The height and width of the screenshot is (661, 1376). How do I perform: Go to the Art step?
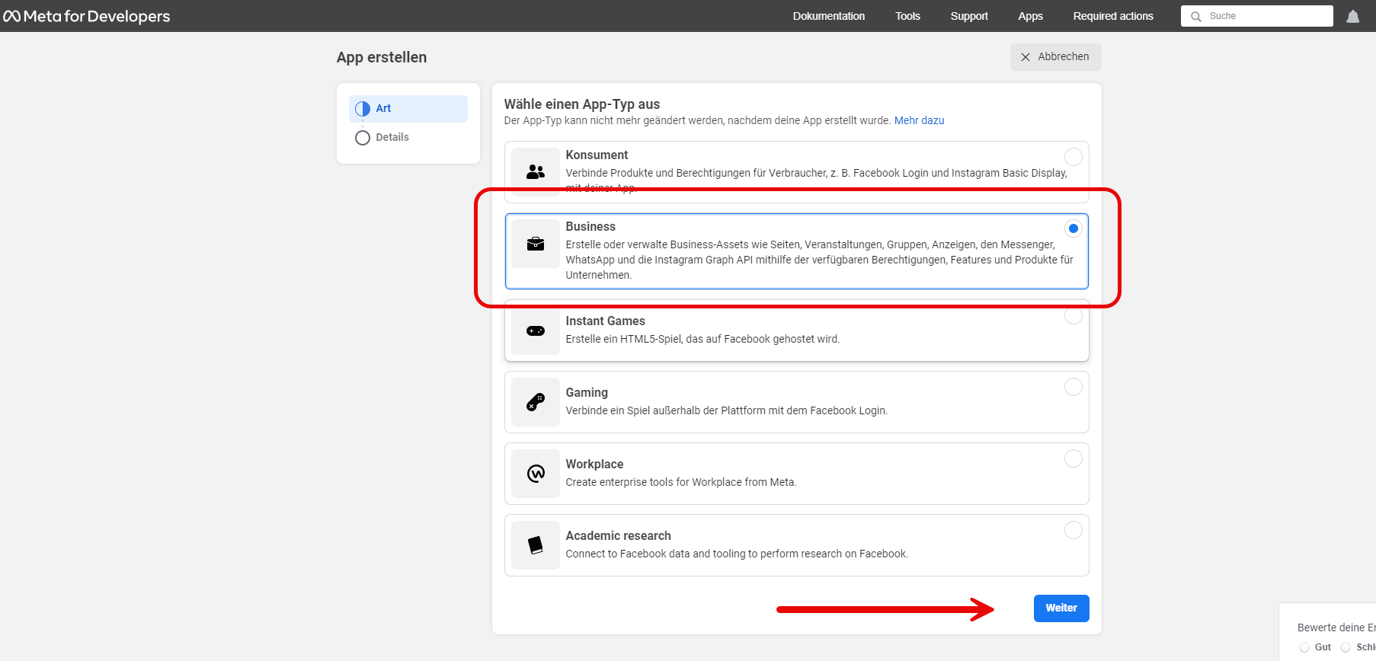pyautogui.click(x=408, y=109)
